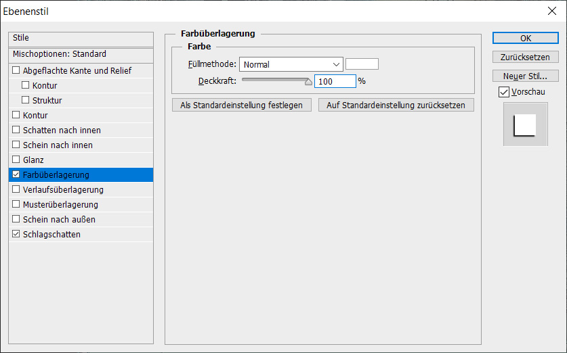This screenshot has height=353, width=567.
Task: Click the Deckkraft opacity slider handle
Action: (309, 82)
